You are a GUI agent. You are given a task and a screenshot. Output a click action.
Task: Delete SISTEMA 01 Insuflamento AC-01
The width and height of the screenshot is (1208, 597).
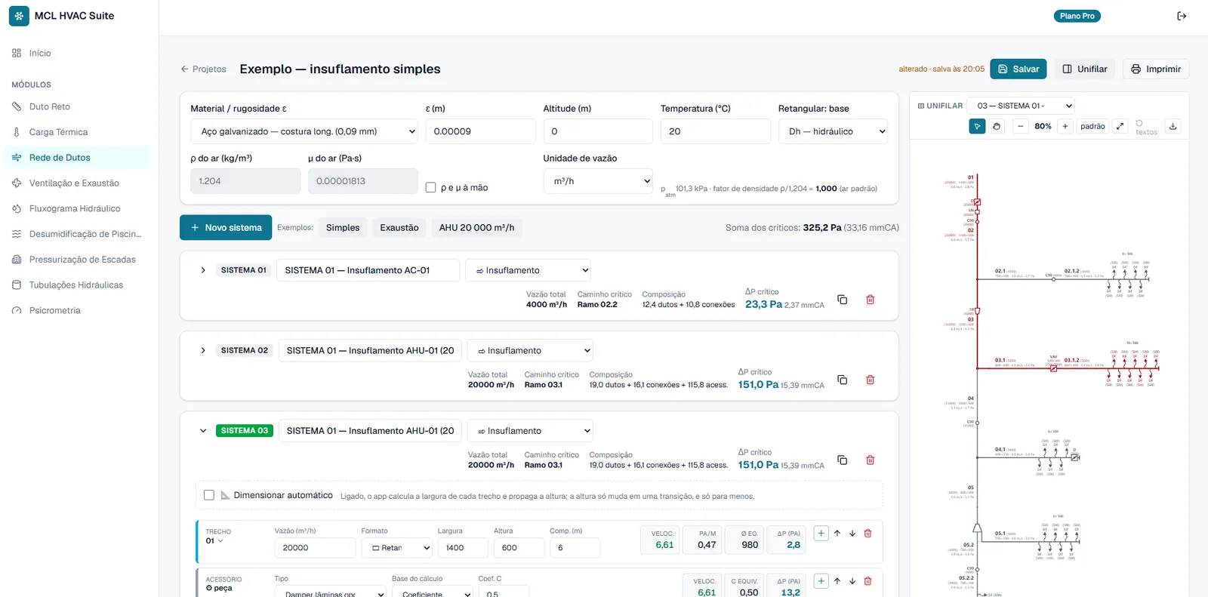pos(870,300)
